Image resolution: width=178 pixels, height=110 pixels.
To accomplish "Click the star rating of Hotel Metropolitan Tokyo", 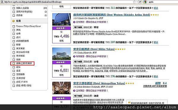I will tap(130, 83).
